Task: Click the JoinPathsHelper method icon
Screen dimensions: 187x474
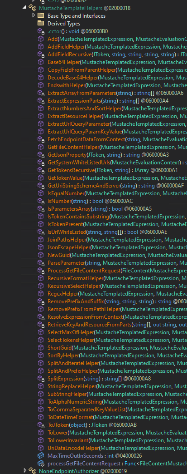Action: coord(41,240)
